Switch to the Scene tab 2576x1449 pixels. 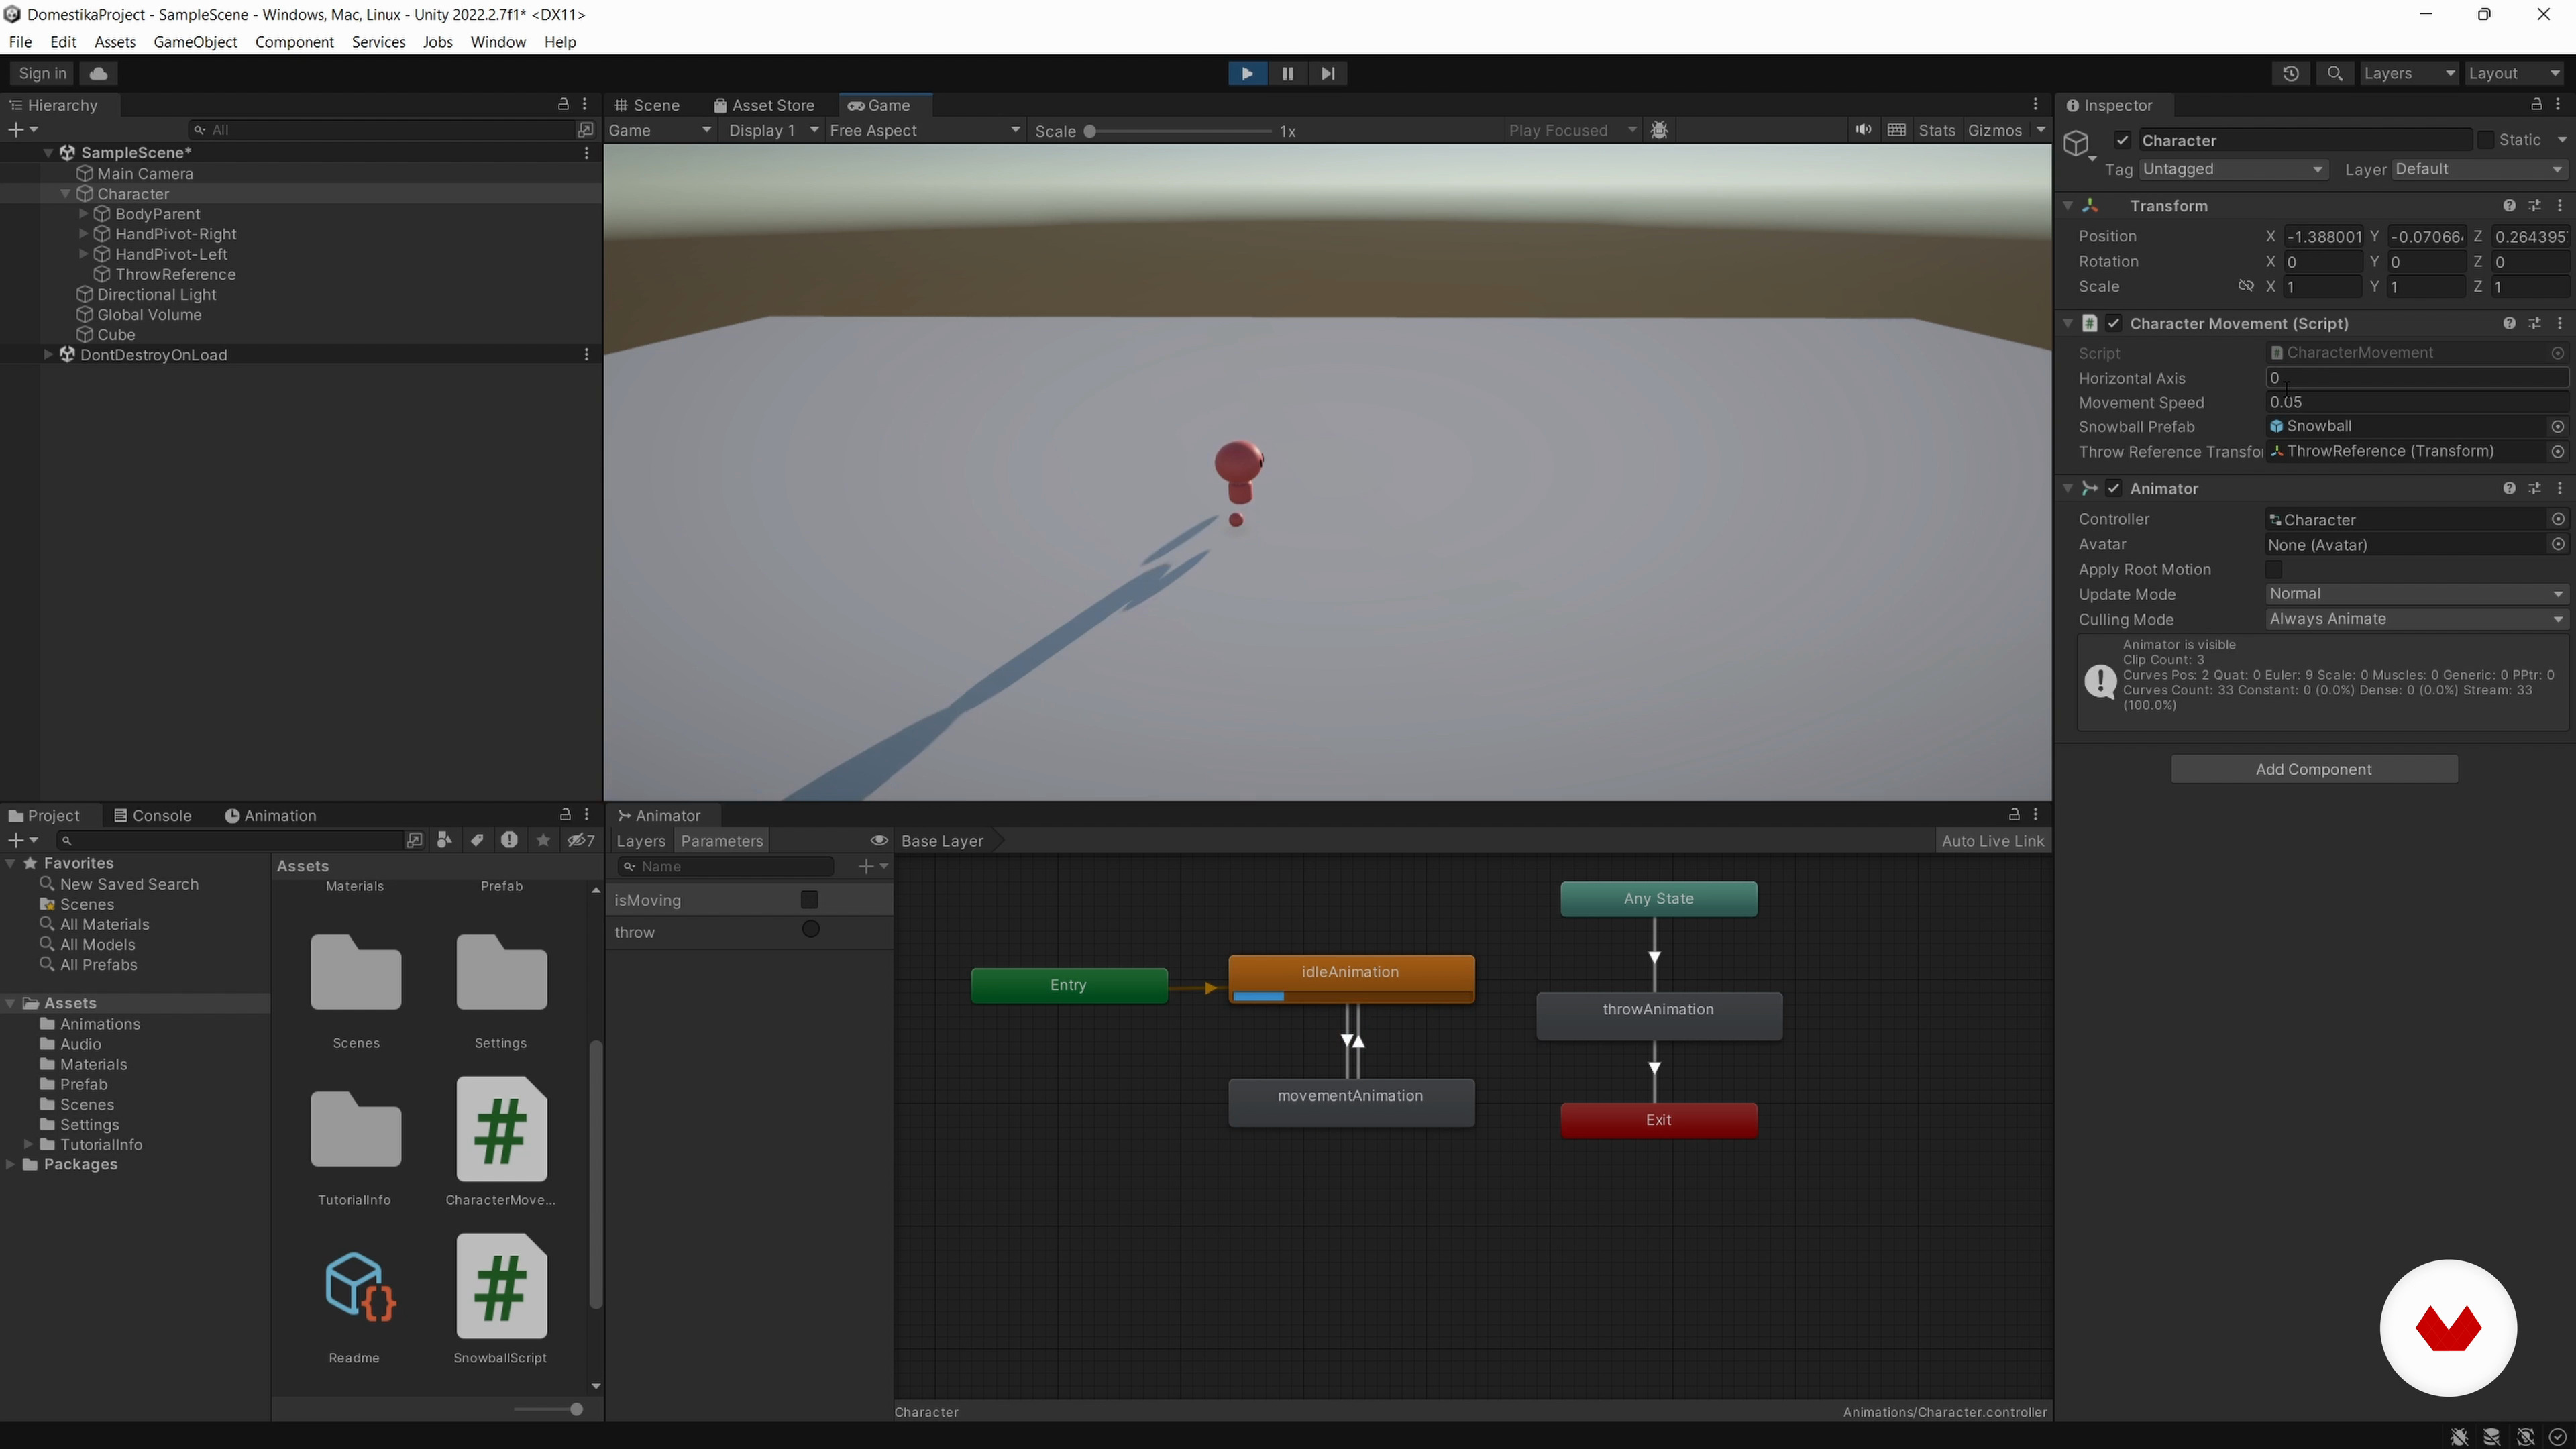pos(647,105)
